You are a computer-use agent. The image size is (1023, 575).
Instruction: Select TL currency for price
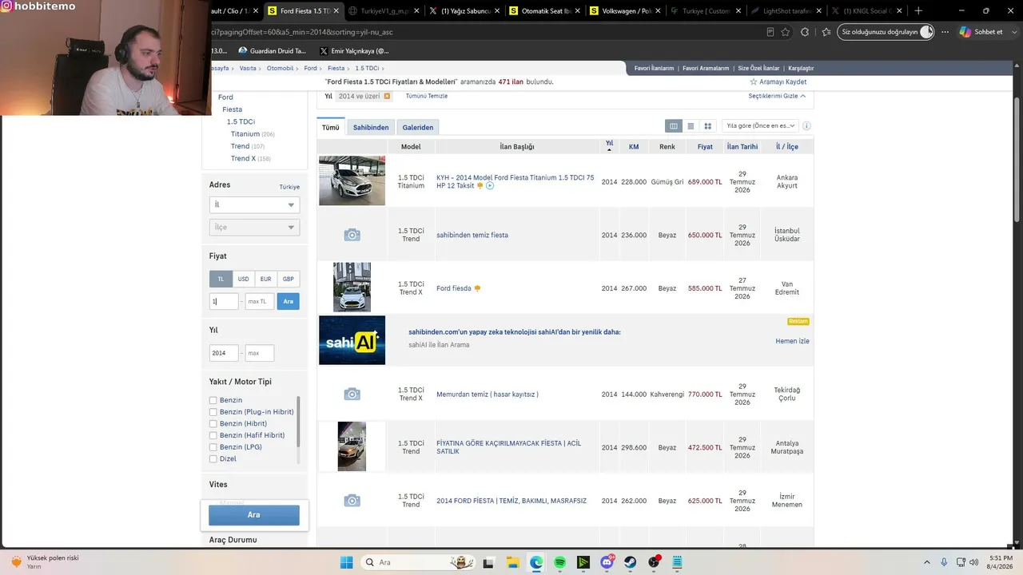coord(221,279)
